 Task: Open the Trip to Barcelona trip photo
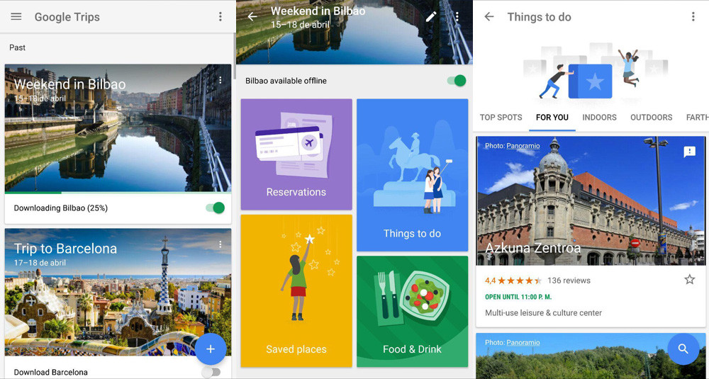118,293
